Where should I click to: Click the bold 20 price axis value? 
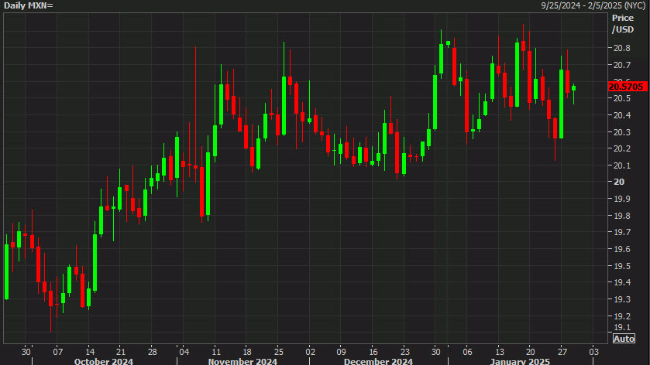[619, 182]
